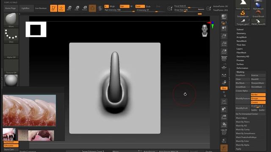271x152 pixels.
Task: Open the LightBox browser
Action: point(25,8)
